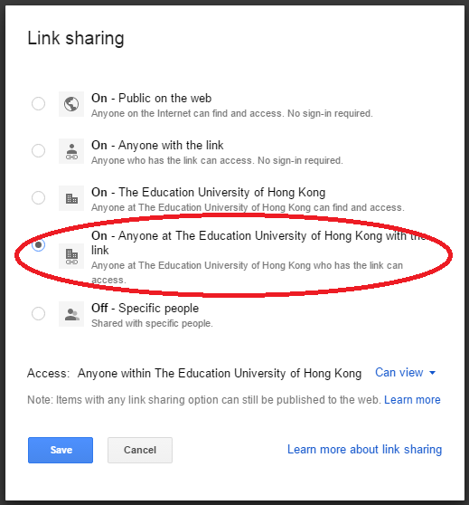Click the 'On - Anyone with the link' label
This screenshot has width=469, height=505.
point(157,145)
